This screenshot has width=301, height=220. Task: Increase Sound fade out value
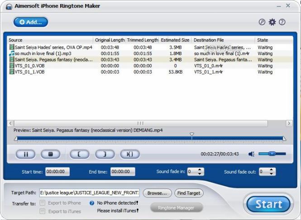click(x=271, y=169)
